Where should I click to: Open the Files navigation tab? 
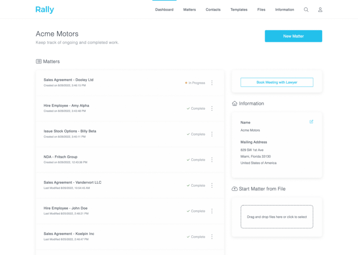261,10
